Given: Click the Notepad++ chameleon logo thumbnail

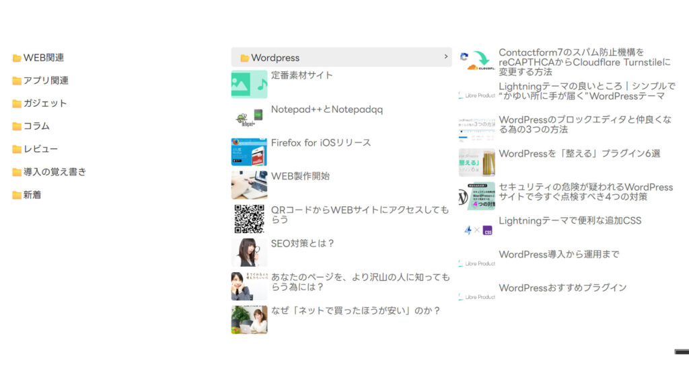Looking at the screenshot, I should pos(249,118).
